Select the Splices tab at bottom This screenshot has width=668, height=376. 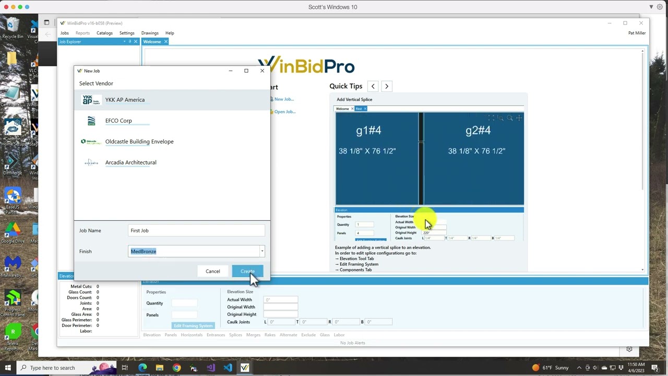point(235,335)
